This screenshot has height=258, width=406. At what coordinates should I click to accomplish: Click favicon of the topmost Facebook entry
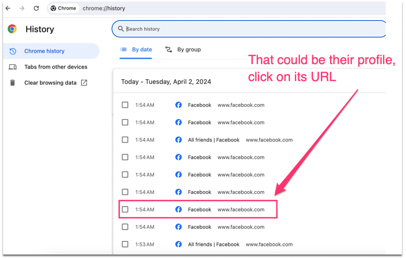tap(178, 105)
